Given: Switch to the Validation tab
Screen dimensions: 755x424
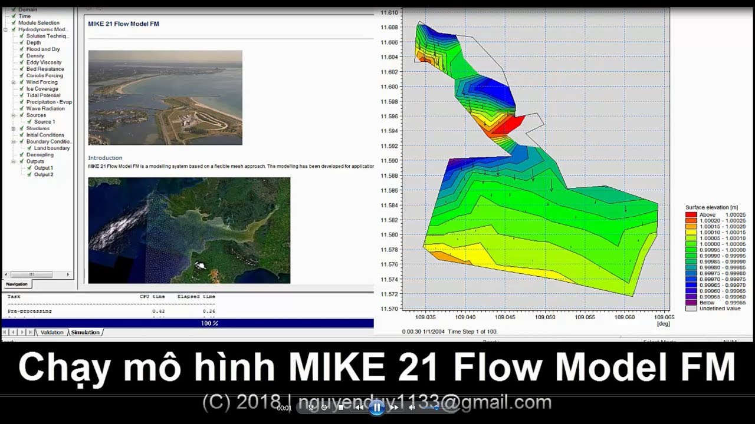Looking at the screenshot, I should click(x=51, y=333).
